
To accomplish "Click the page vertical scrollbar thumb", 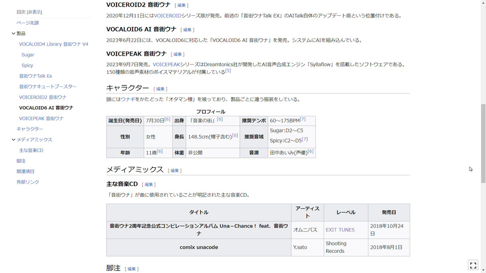I will tap(483, 143).
